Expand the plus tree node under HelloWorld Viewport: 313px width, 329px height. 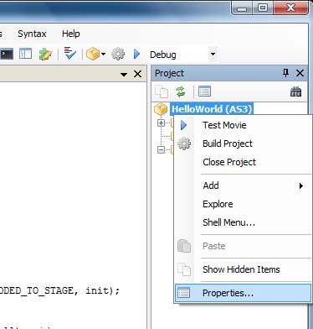click(x=161, y=123)
